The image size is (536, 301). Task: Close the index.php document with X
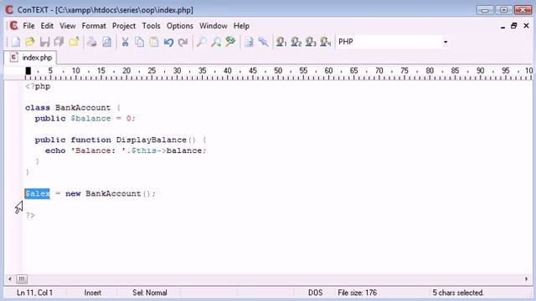pos(526,26)
